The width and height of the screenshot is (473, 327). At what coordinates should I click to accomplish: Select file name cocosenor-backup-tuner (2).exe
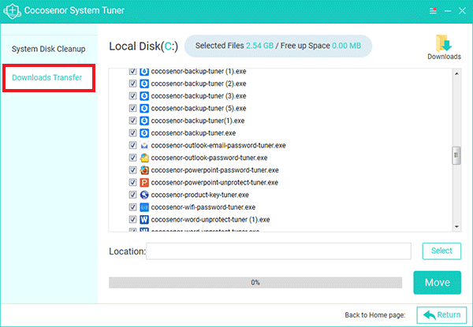coord(199,84)
